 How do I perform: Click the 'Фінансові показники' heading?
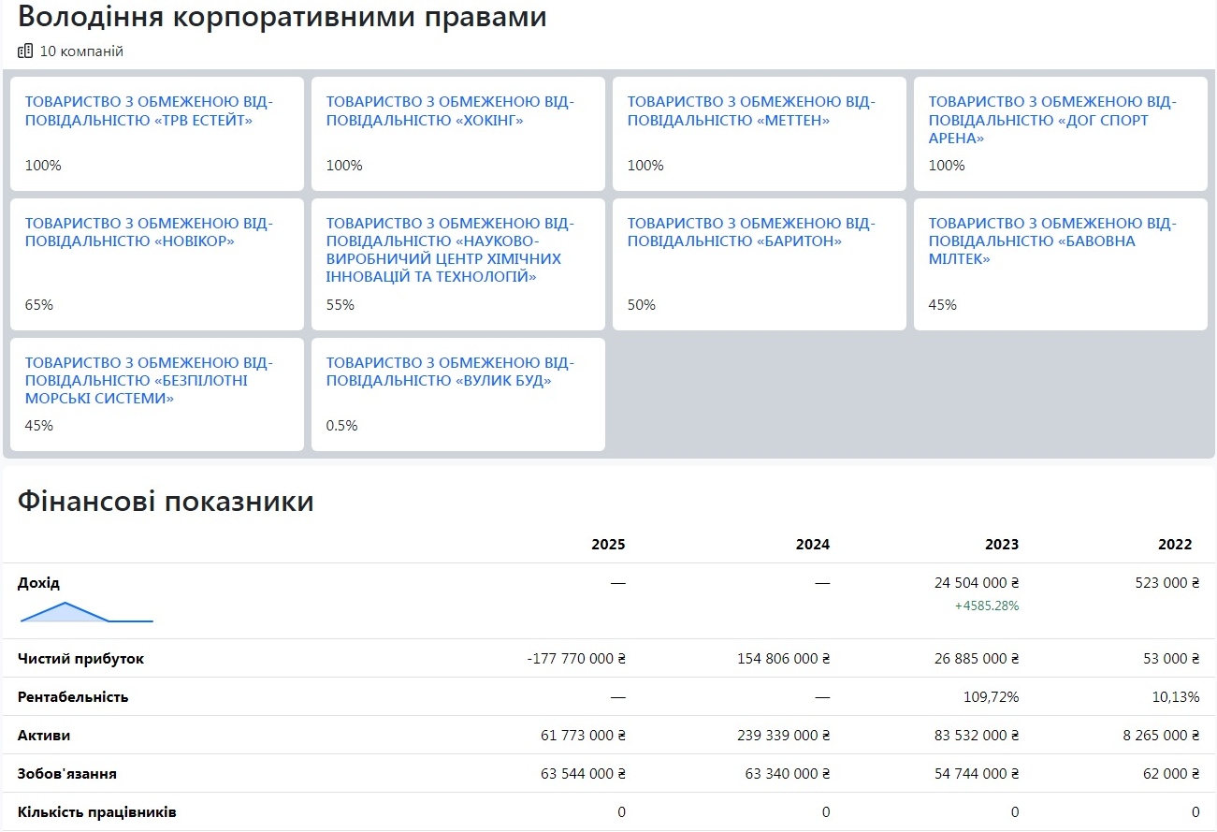(x=166, y=502)
